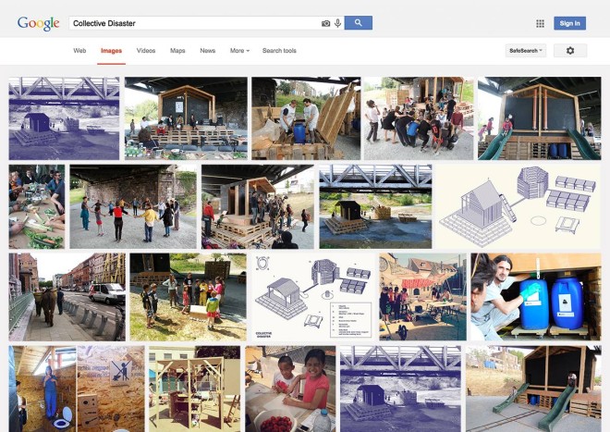Open the people dancing in circle thumbnail
Screen dimensions: 610x432
click(133, 206)
